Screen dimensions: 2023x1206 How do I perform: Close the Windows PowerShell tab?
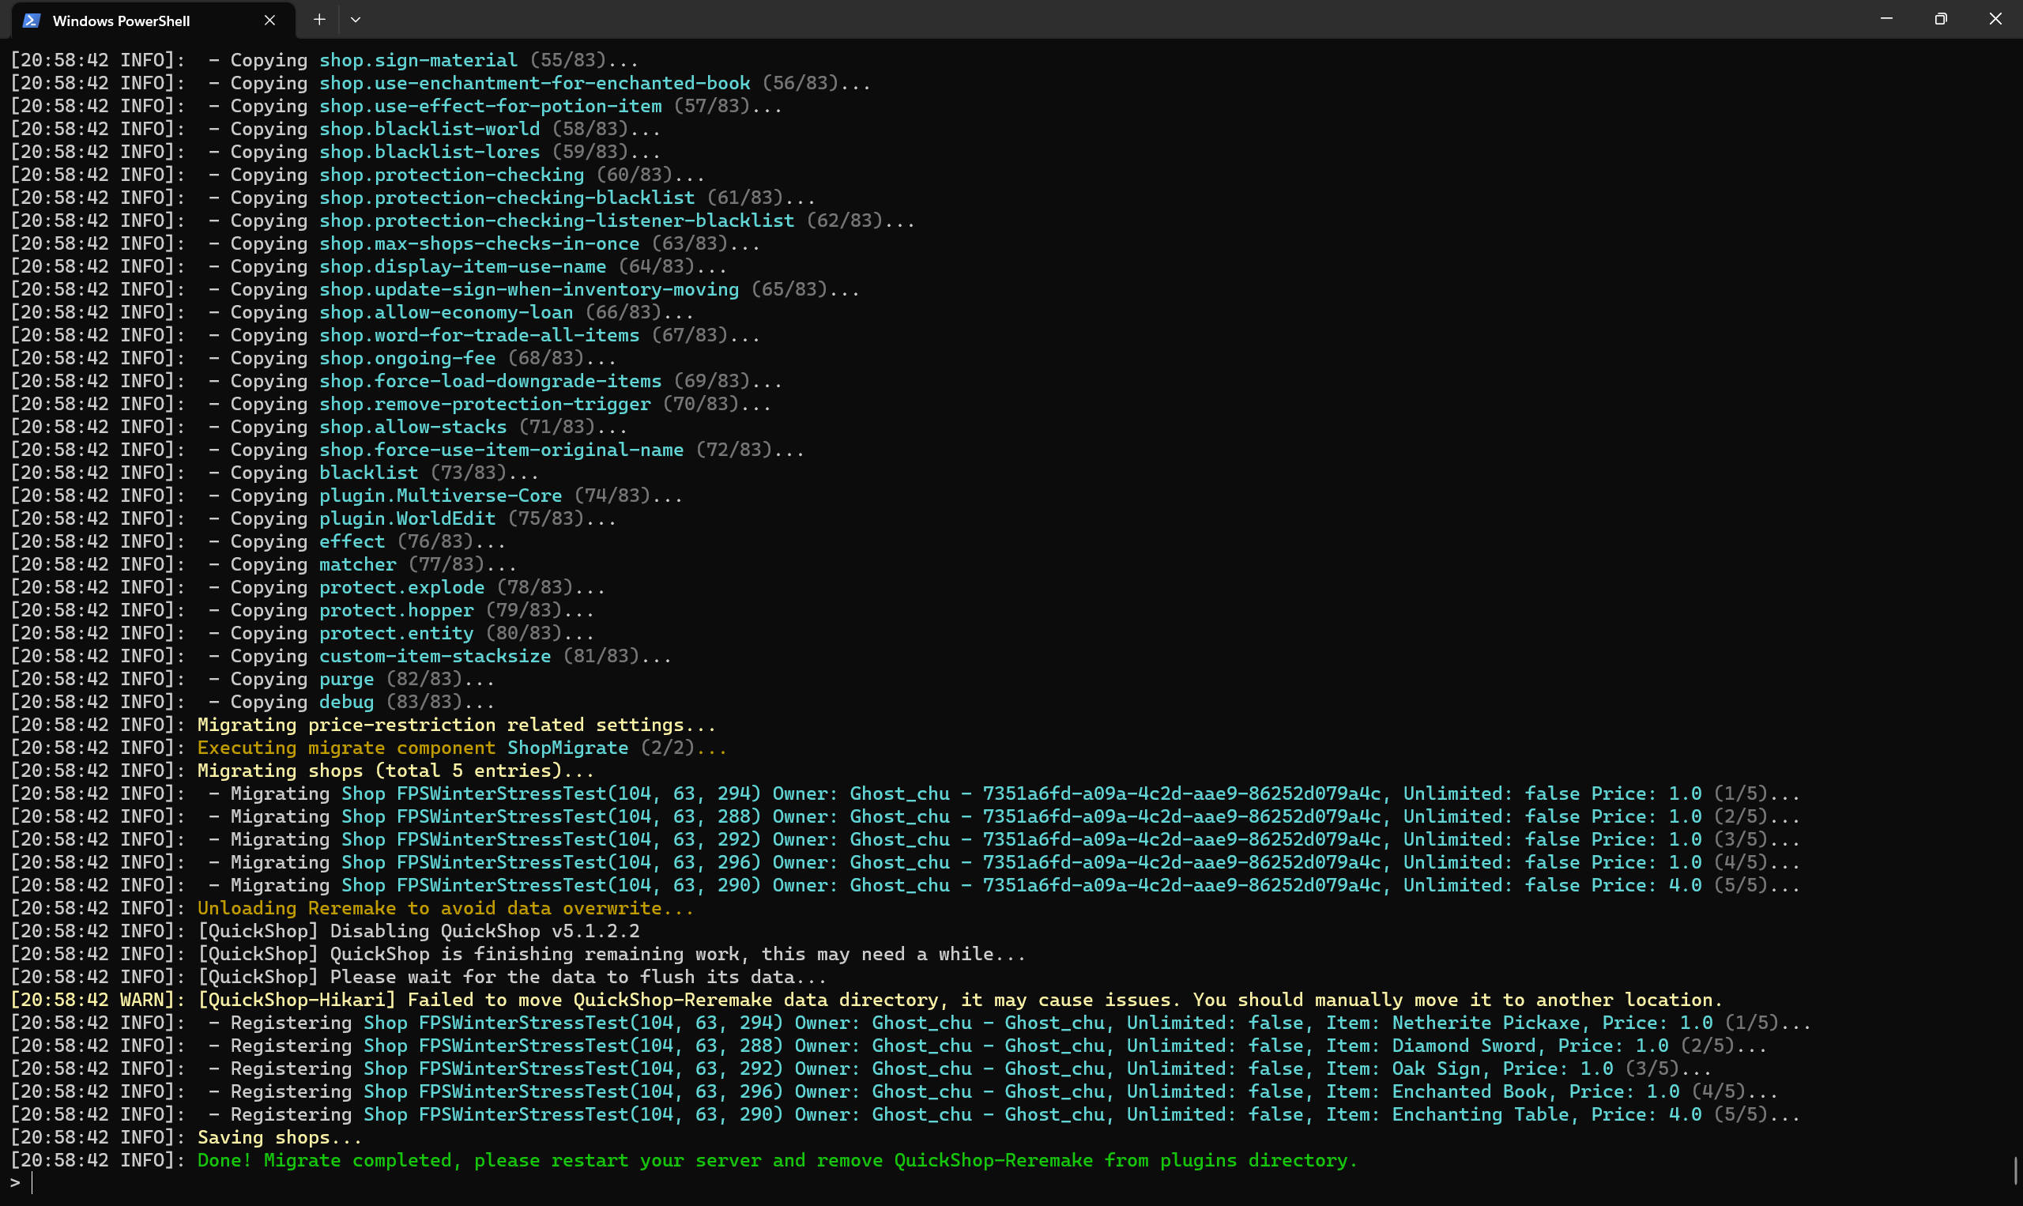269,21
